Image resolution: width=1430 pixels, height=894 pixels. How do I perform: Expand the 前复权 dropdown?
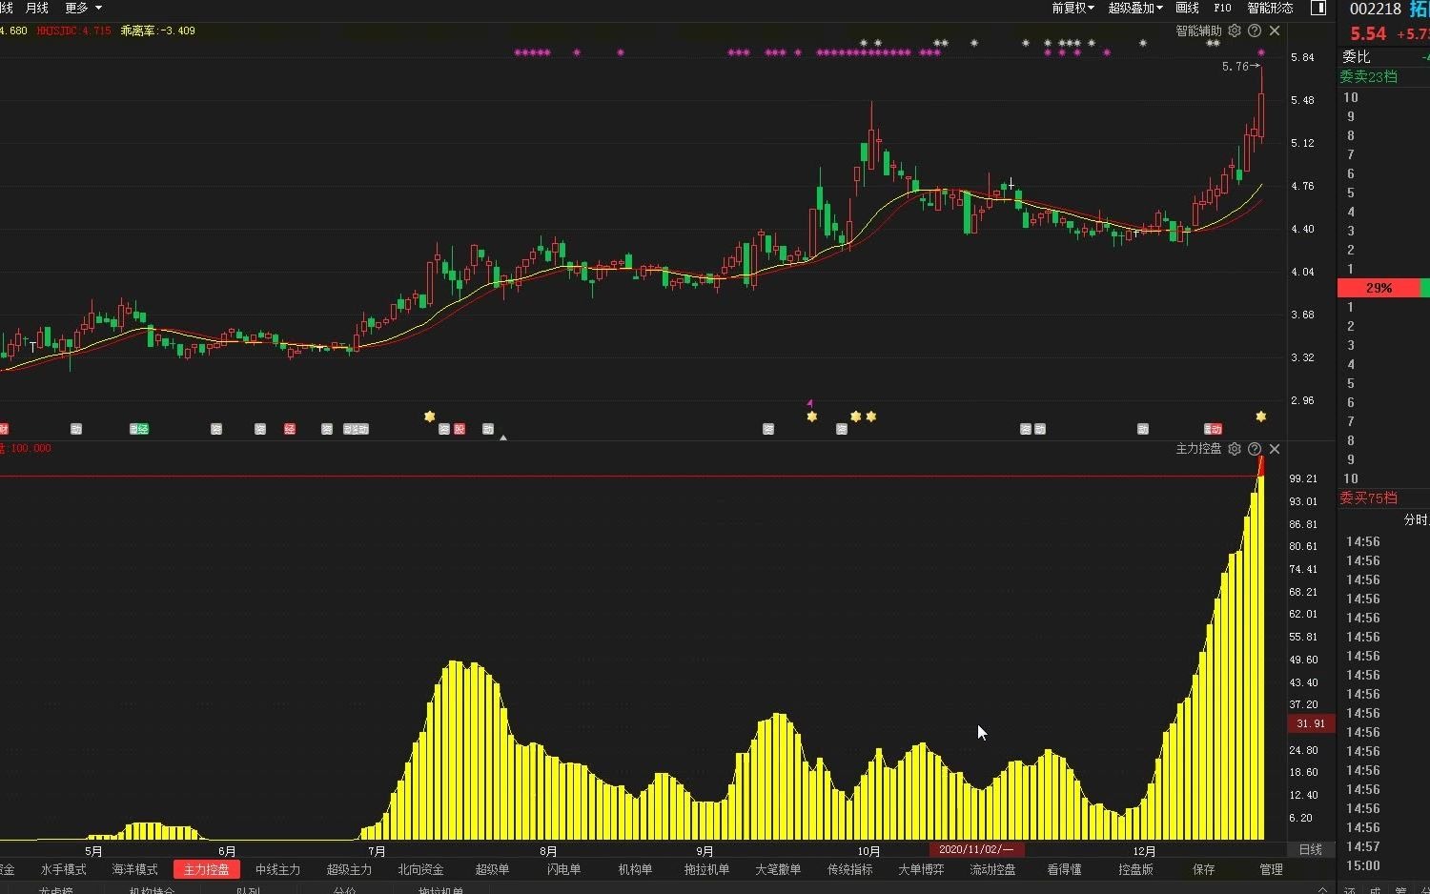pos(1072,8)
